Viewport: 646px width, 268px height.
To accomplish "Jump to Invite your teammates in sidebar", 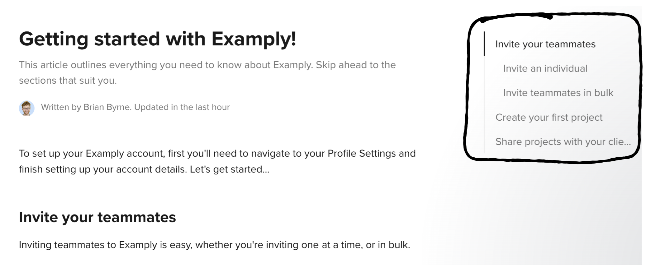I will point(545,44).
